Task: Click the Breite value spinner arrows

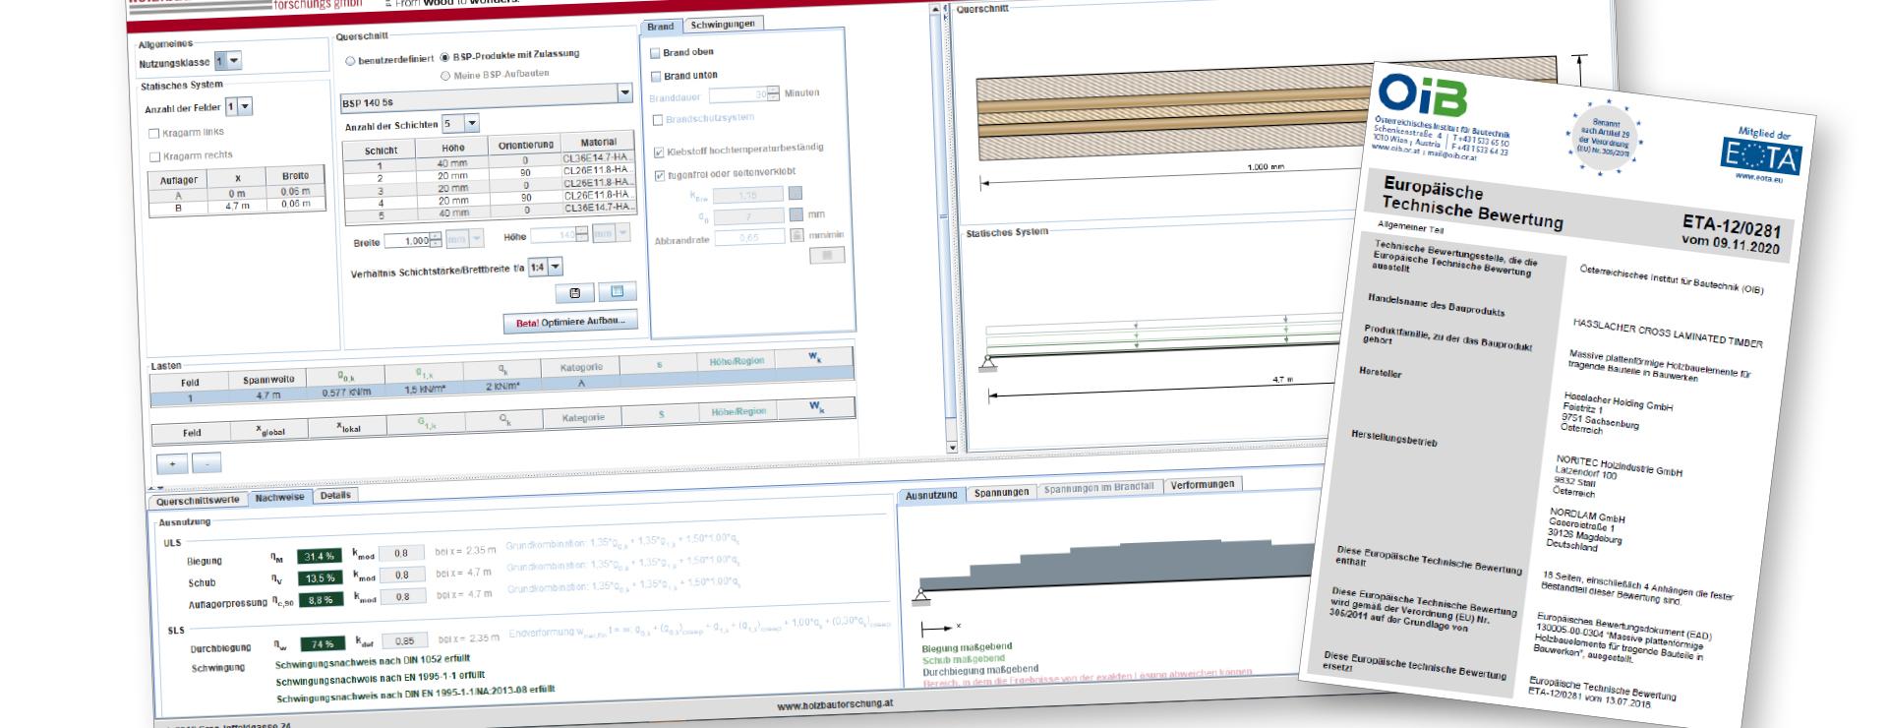Action: coord(436,240)
